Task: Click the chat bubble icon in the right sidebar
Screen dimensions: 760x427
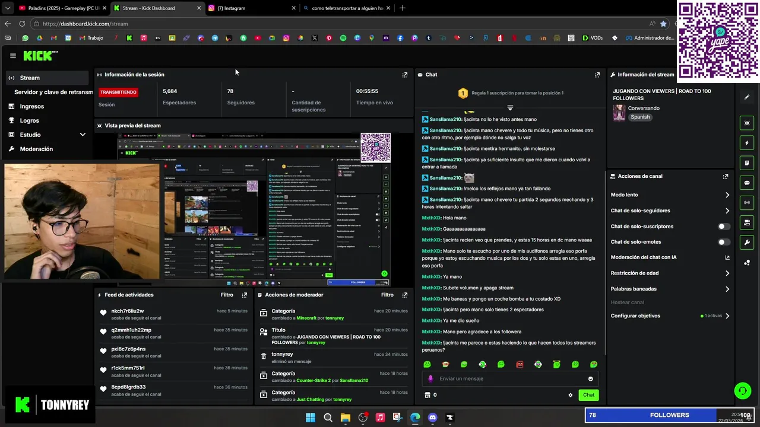Action: [x=747, y=183]
